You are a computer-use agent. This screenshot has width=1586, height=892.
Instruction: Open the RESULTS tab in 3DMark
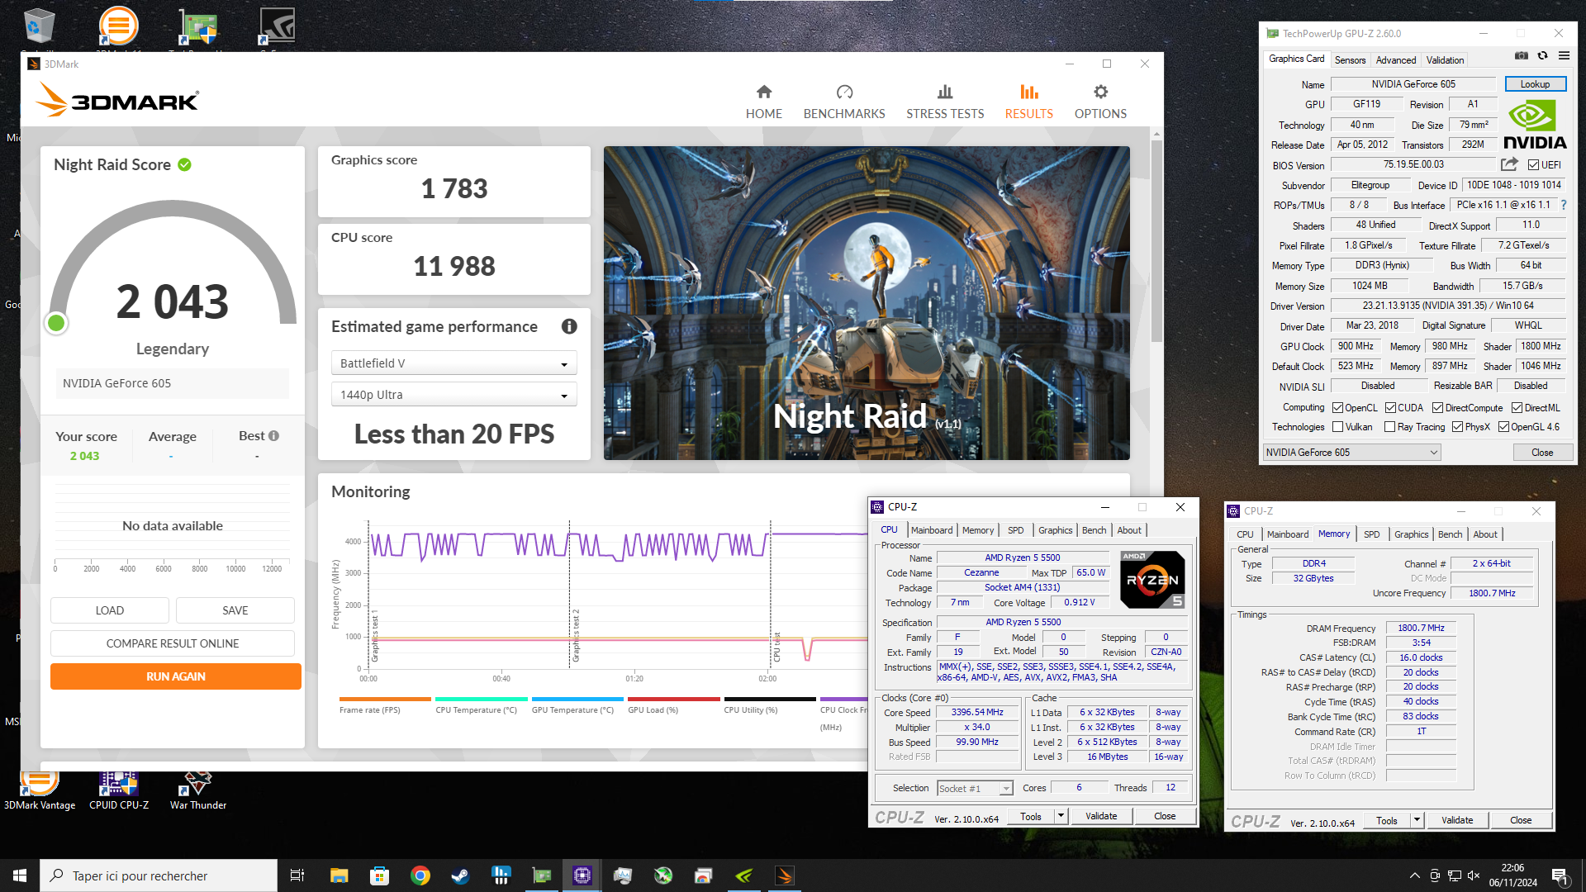[x=1028, y=102]
